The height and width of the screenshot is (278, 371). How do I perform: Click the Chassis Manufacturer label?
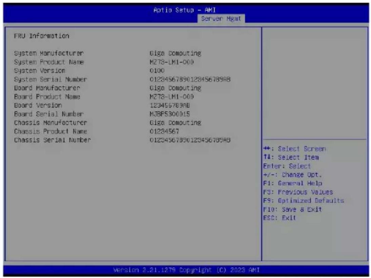[50, 123]
